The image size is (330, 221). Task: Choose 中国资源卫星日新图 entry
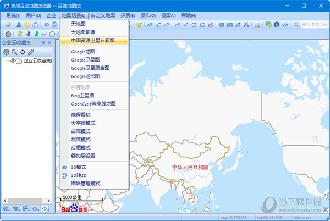pyautogui.click(x=94, y=40)
